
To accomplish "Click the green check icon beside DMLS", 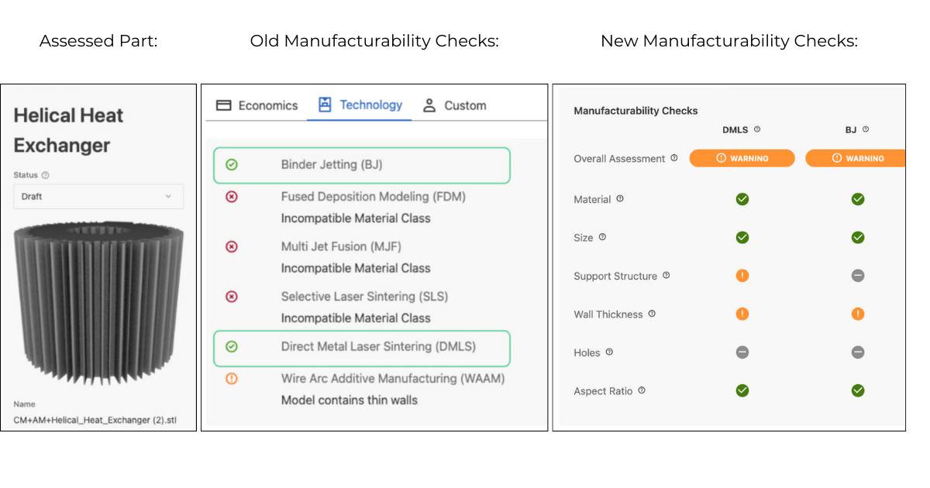I will (231, 346).
